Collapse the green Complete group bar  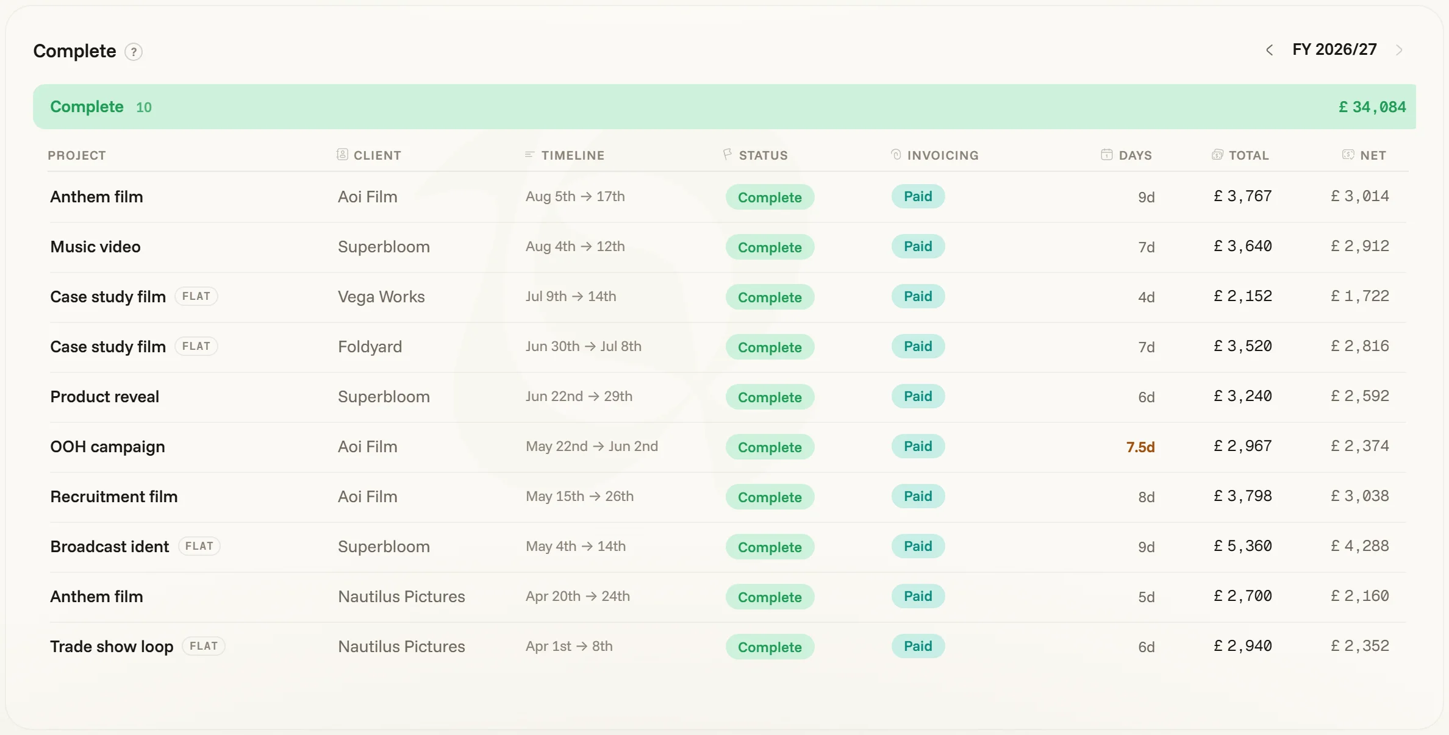click(x=724, y=107)
